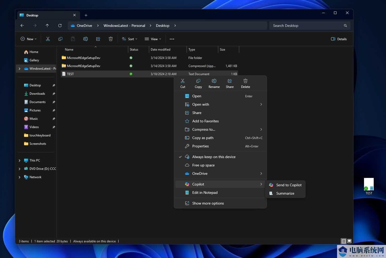Screen dimensions: 386x258
Task: Unpin Desktop from quick access
Action: pyautogui.click(x=54, y=85)
